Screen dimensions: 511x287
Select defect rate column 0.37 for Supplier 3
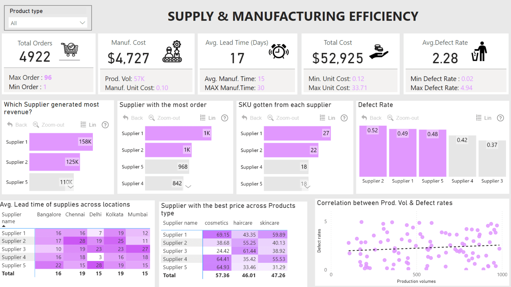[x=492, y=159]
